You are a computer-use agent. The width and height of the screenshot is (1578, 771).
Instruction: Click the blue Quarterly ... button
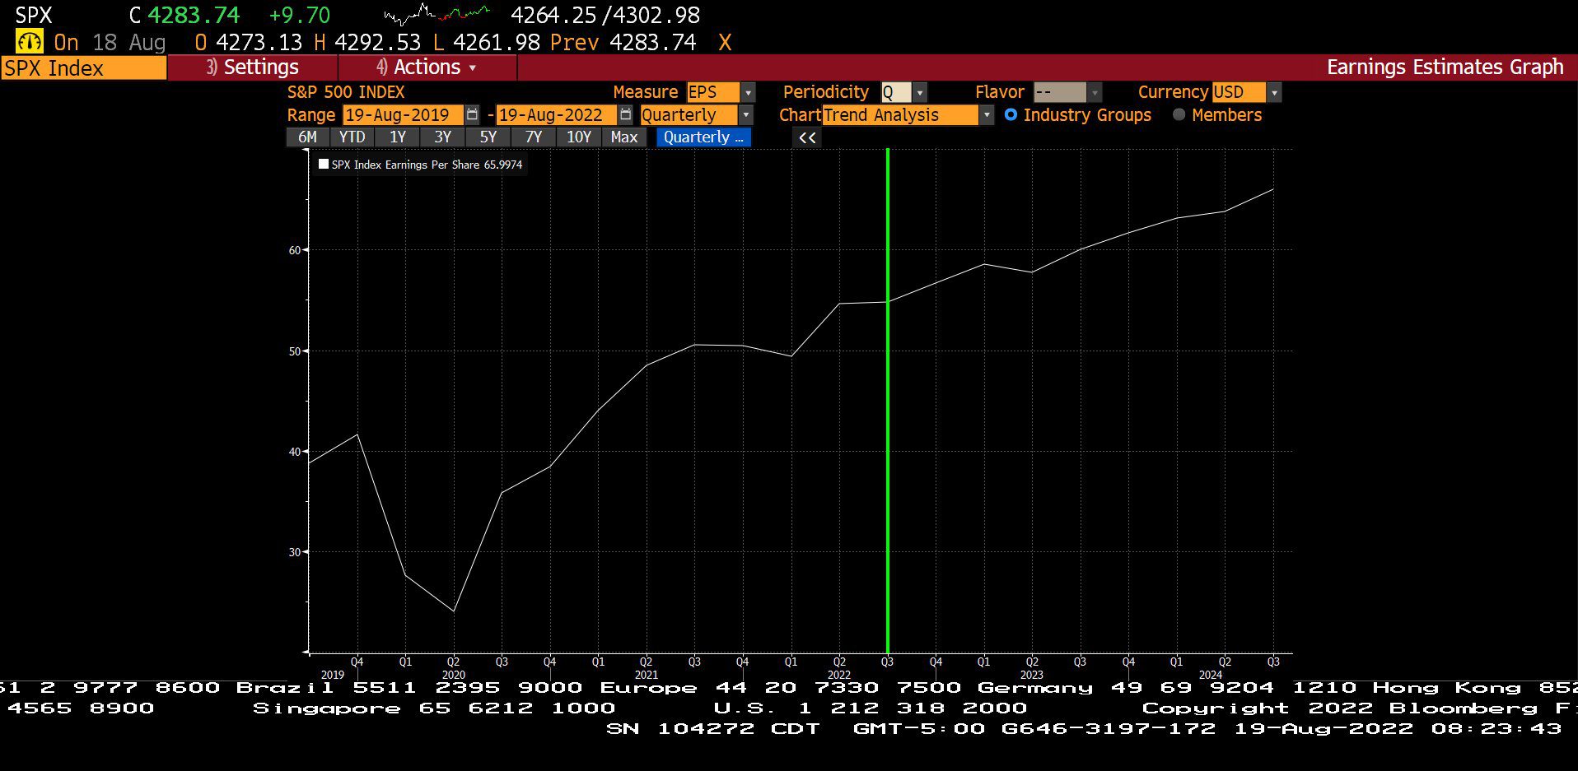704,137
